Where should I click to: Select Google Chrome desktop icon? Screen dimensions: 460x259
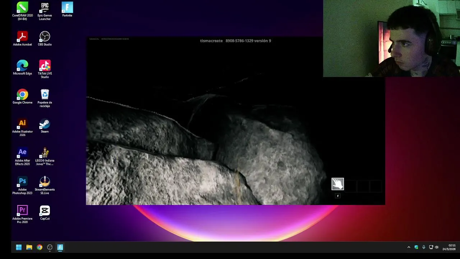click(22, 97)
